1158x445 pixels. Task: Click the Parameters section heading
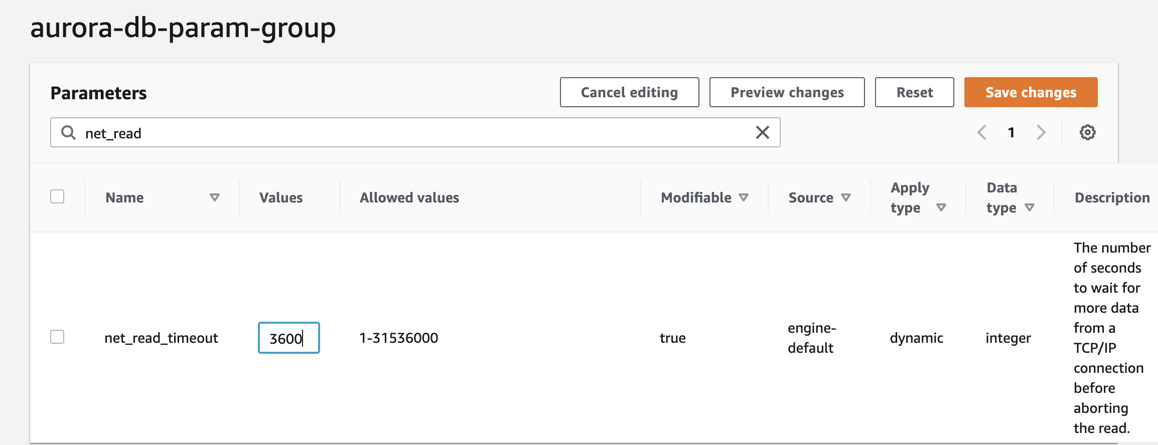click(x=98, y=93)
